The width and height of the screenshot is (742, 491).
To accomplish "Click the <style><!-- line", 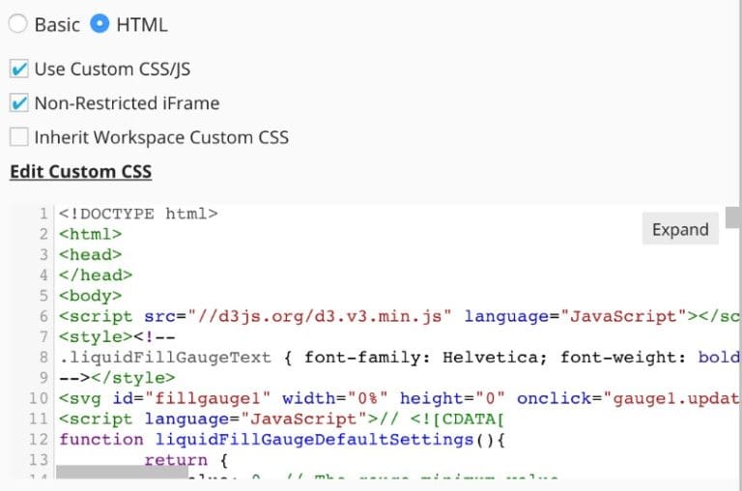I will coord(117,336).
